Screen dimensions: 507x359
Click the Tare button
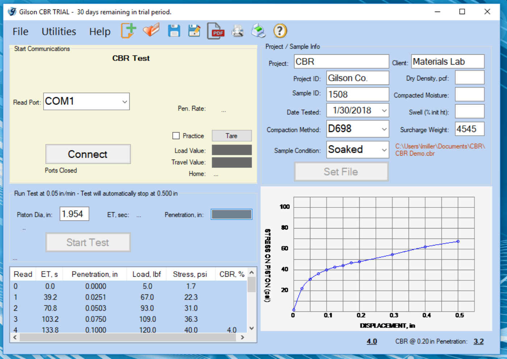(232, 136)
